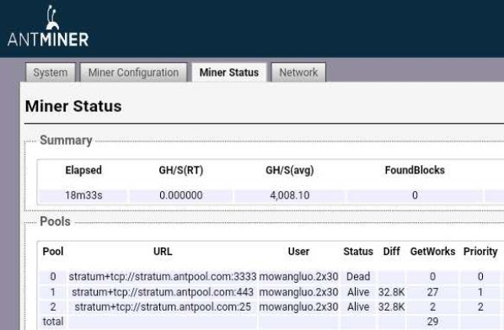Screen dimensions: 504x330
Task: Click the GetWorks value 2 in the :25 pool row
Action: [x=432, y=307]
